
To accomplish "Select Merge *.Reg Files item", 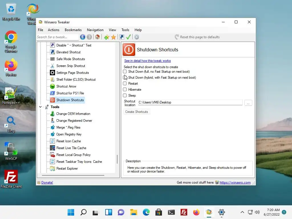I will pos(68,127).
